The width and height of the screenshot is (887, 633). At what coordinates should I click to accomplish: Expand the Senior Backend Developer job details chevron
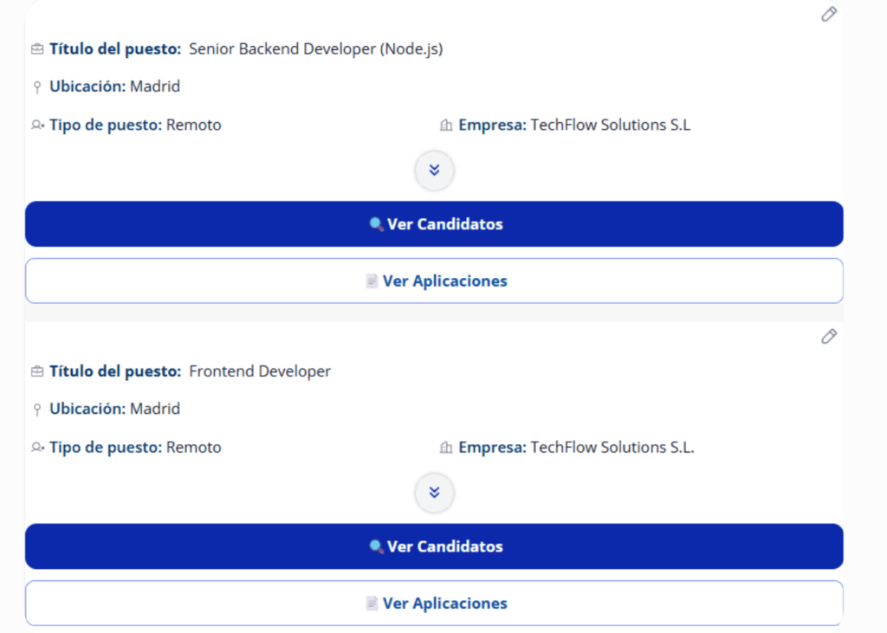coord(434,171)
